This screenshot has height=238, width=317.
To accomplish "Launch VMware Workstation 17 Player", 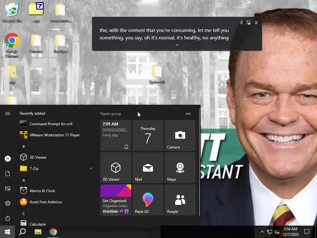I will tap(57, 135).
